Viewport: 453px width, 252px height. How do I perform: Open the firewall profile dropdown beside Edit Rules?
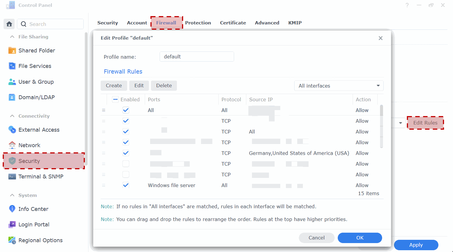pos(401,123)
